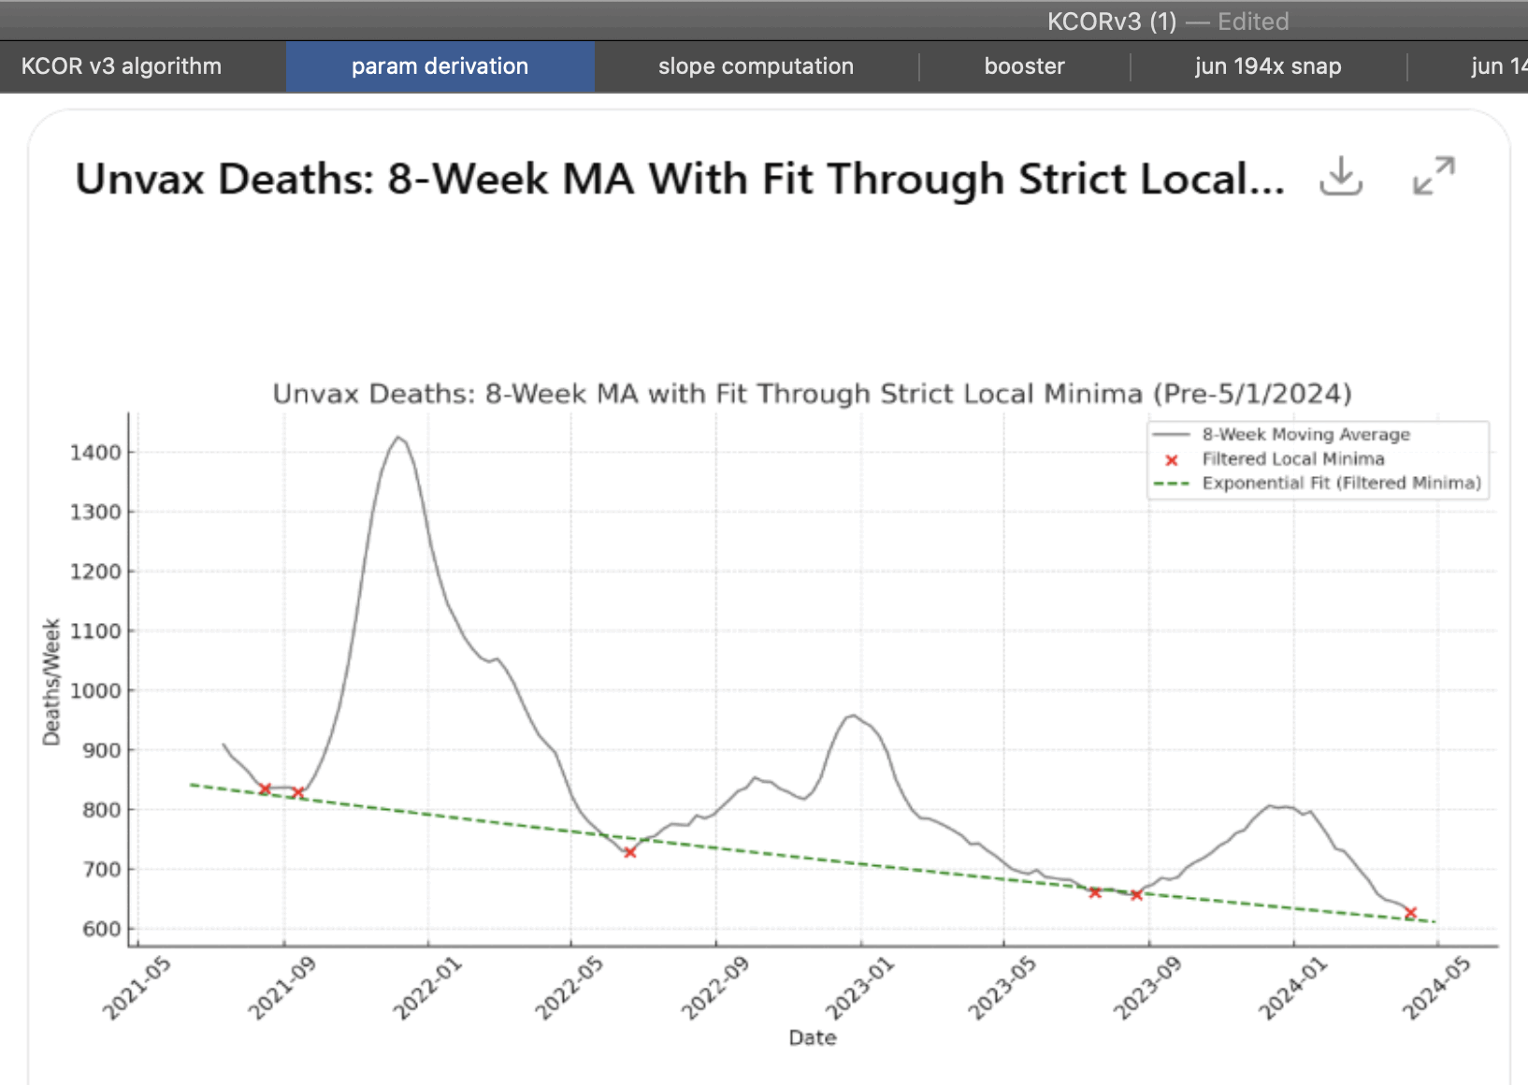Click the Exponential Fit legend entry

click(x=1341, y=483)
